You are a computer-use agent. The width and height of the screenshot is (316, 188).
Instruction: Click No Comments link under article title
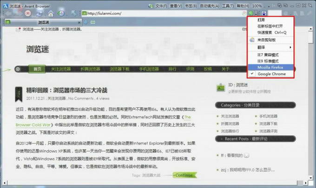coord(81,99)
